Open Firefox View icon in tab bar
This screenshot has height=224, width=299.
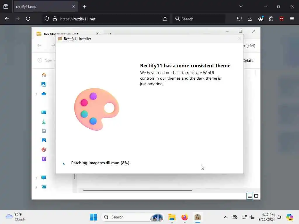(x=6, y=6)
